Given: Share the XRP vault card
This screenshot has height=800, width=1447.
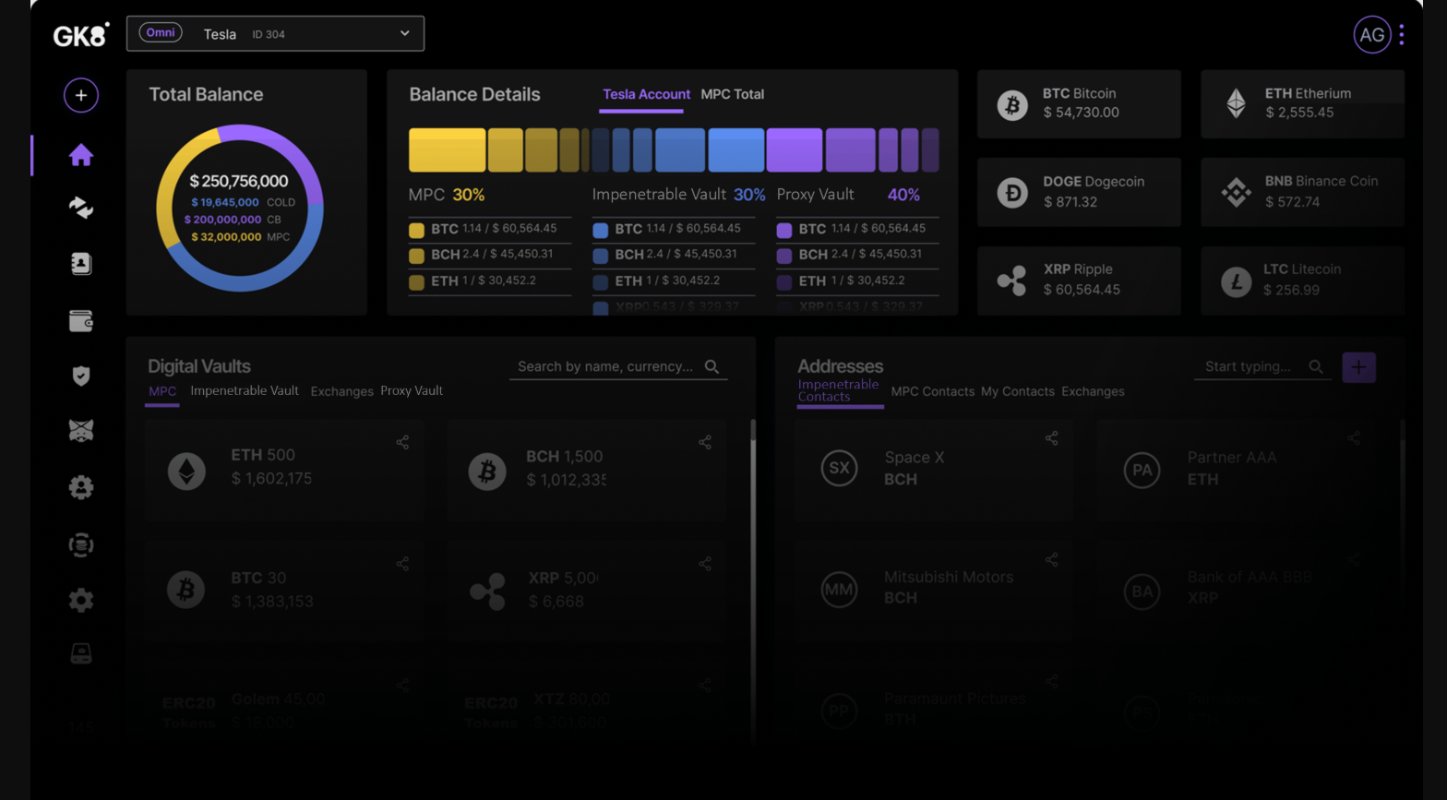Looking at the screenshot, I should pyautogui.click(x=705, y=564).
